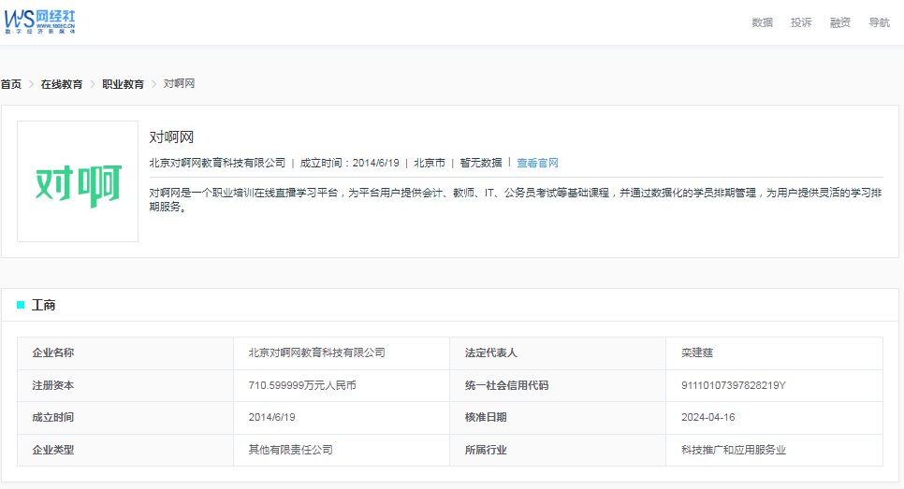Select the 职业教育 breadcrumb link
This screenshot has width=904, height=489.
124,84
